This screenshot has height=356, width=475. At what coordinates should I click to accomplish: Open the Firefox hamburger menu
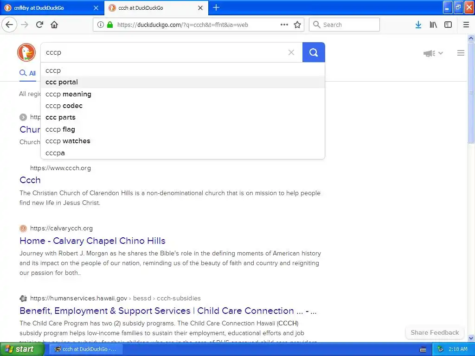click(466, 25)
